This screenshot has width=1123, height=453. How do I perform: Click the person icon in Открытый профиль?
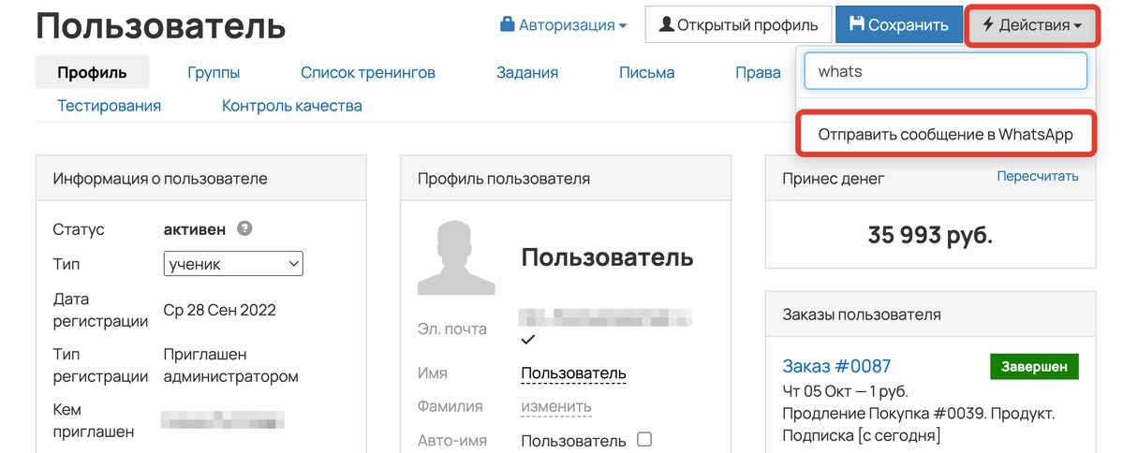coord(666,24)
